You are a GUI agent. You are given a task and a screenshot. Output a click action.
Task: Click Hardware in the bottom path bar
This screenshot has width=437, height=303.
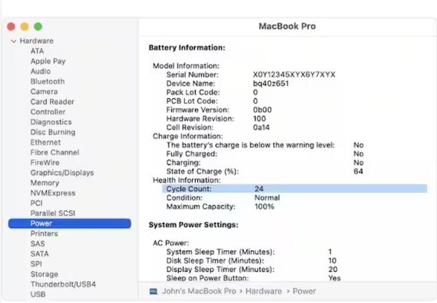[x=264, y=291]
